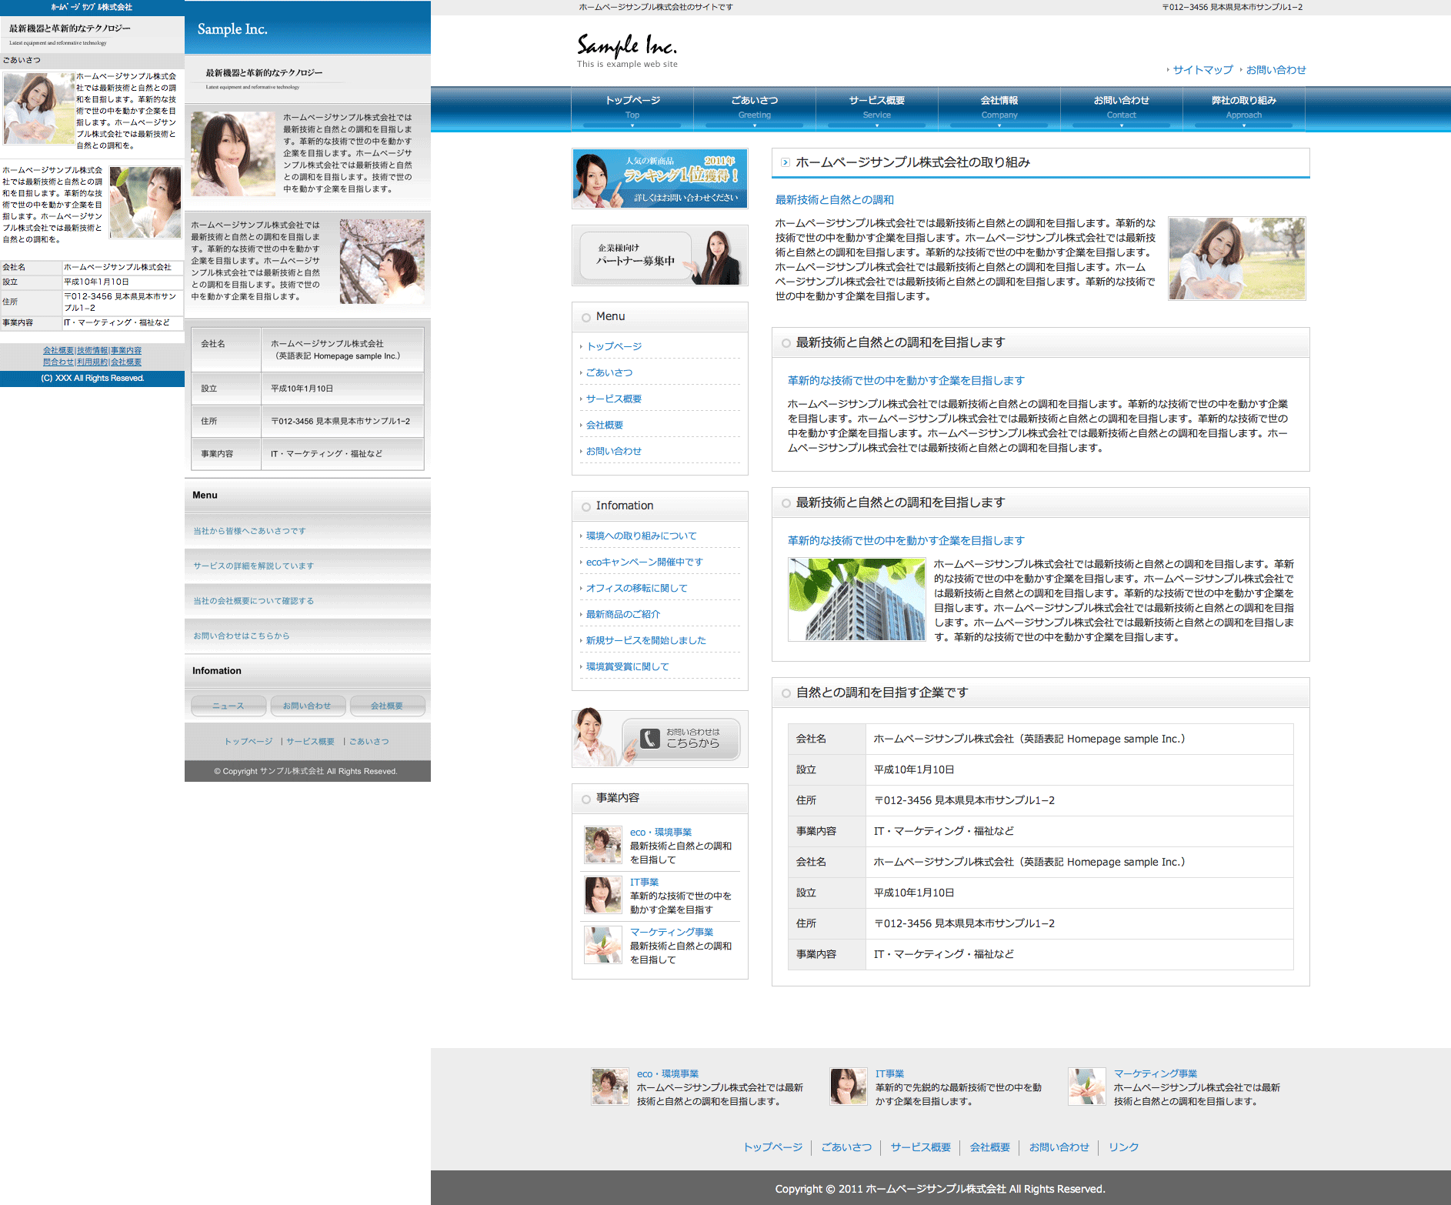Click the Sample Inc. logo in blue mobile header
The height and width of the screenshot is (1205, 1451).
point(232,29)
